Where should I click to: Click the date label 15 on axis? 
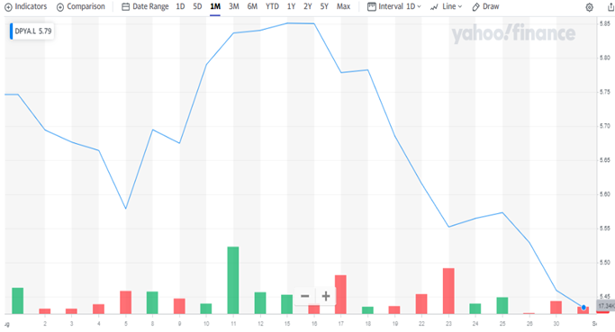(287, 324)
